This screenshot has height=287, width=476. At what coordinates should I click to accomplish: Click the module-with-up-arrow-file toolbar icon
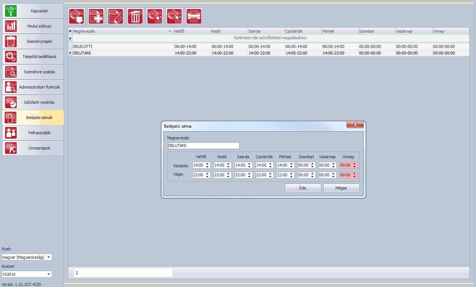[155, 16]
